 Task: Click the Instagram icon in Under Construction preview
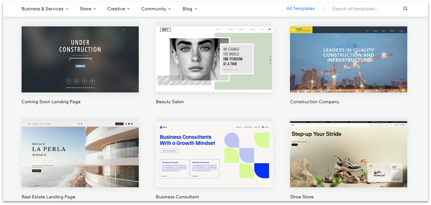click(84, 81)
